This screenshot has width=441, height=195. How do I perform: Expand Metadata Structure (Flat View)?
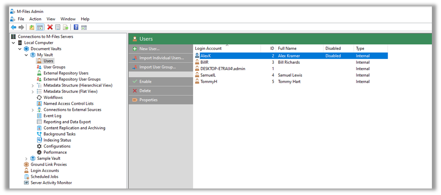pos(33,91)
